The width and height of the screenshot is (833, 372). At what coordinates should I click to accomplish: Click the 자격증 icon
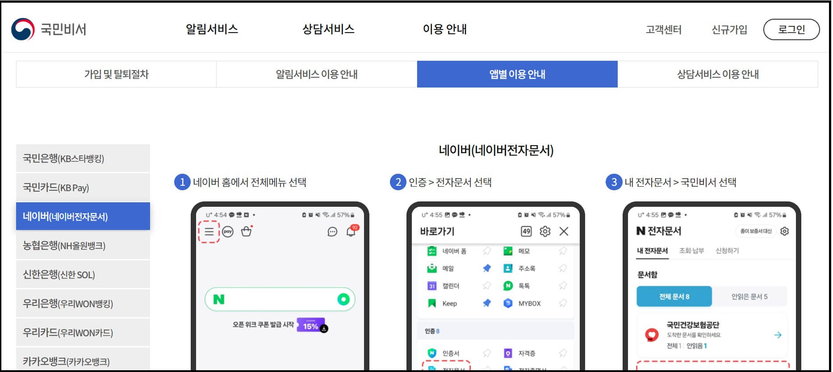pyautogui.click(x=508, y=353)
